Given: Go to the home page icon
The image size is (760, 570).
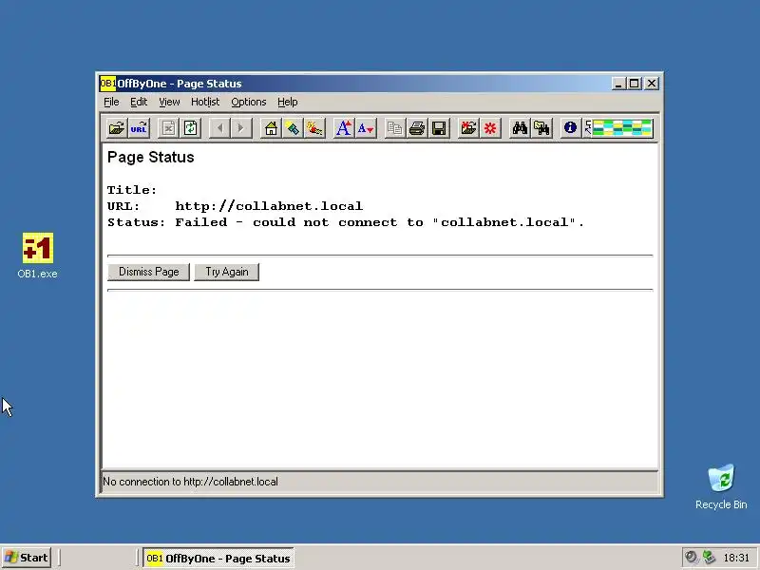Looking at the screenshot, I should (271, 128).
